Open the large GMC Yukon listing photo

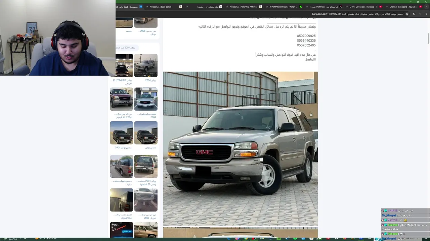(x=240, y=149)
